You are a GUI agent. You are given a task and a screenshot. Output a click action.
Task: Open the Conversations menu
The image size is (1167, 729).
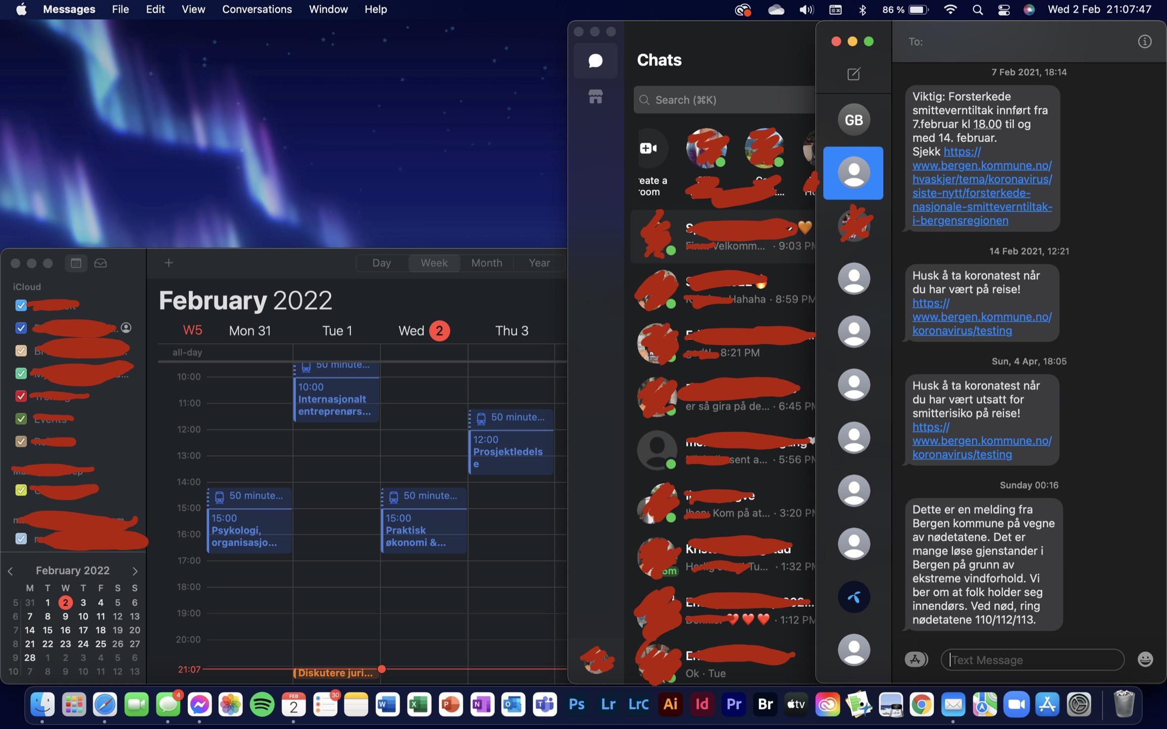pos(257,9)
